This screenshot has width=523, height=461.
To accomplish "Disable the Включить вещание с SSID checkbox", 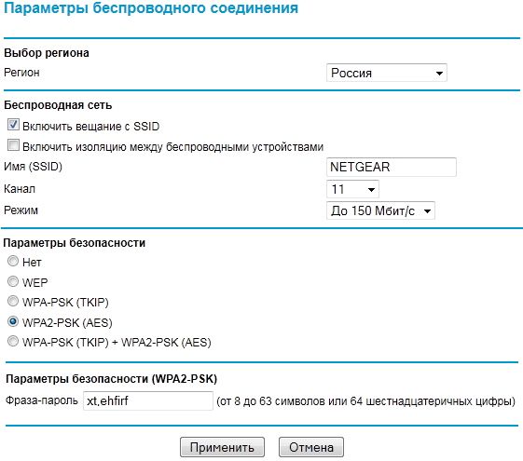I will pos(13,125).
